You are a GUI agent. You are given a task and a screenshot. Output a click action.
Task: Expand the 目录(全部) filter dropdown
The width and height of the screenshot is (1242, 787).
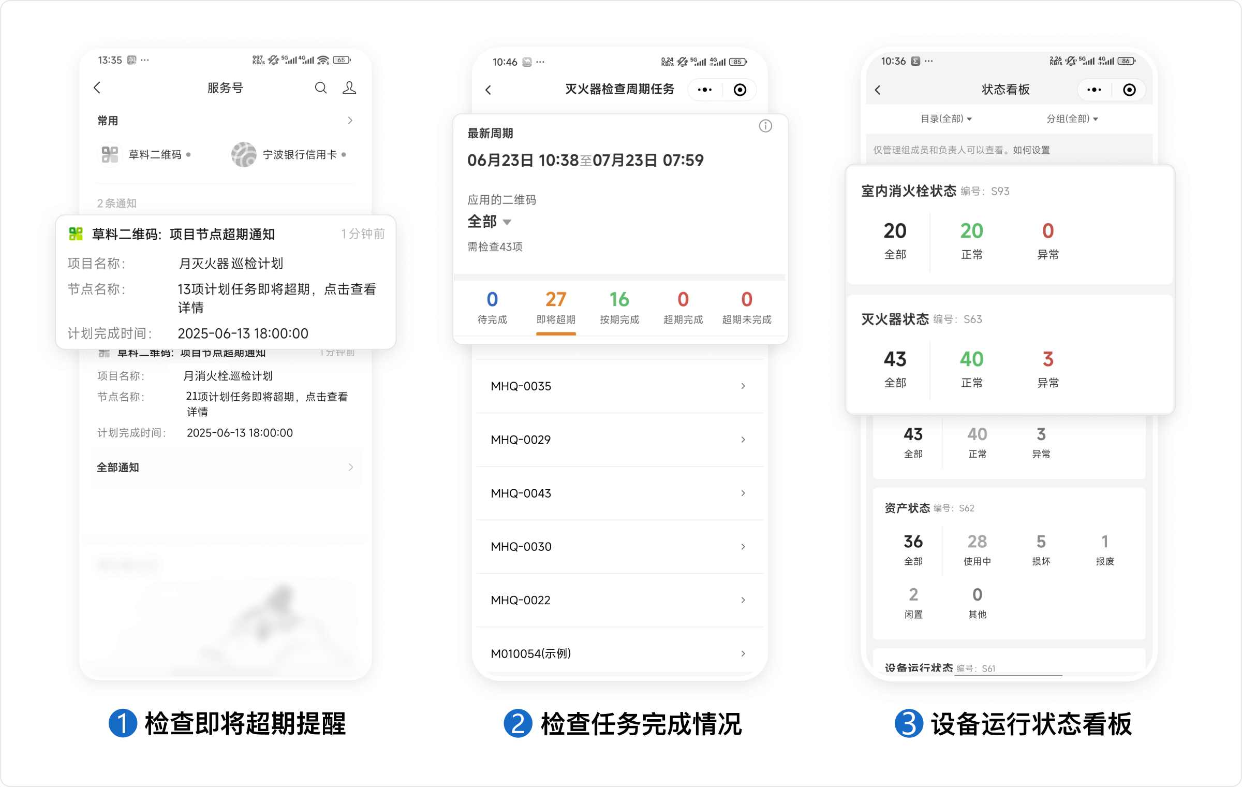946,119
